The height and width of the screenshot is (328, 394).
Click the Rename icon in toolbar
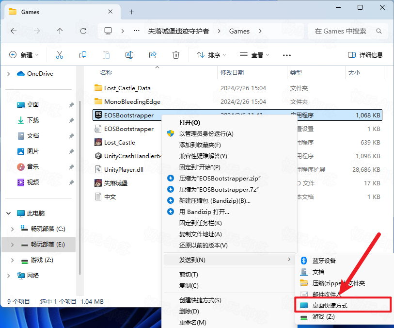[129, 55]
